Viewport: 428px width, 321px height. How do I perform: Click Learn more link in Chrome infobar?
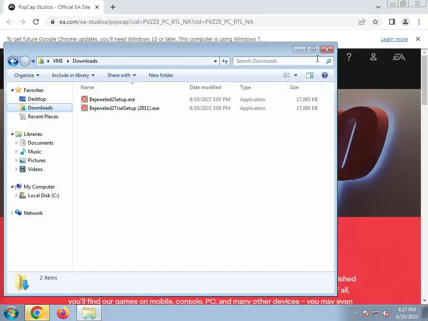(x=394, y=39)
